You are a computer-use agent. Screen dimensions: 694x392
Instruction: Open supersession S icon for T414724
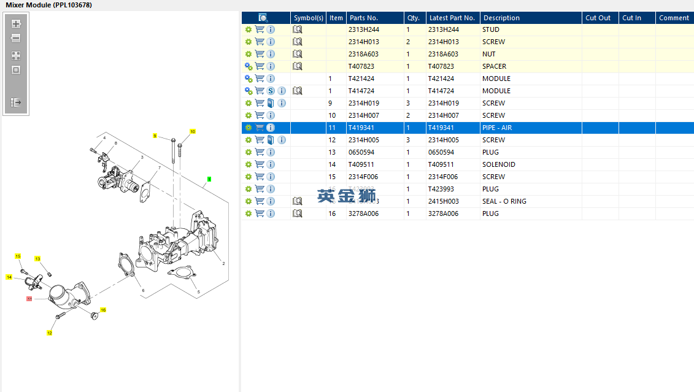tap(271, 91)
